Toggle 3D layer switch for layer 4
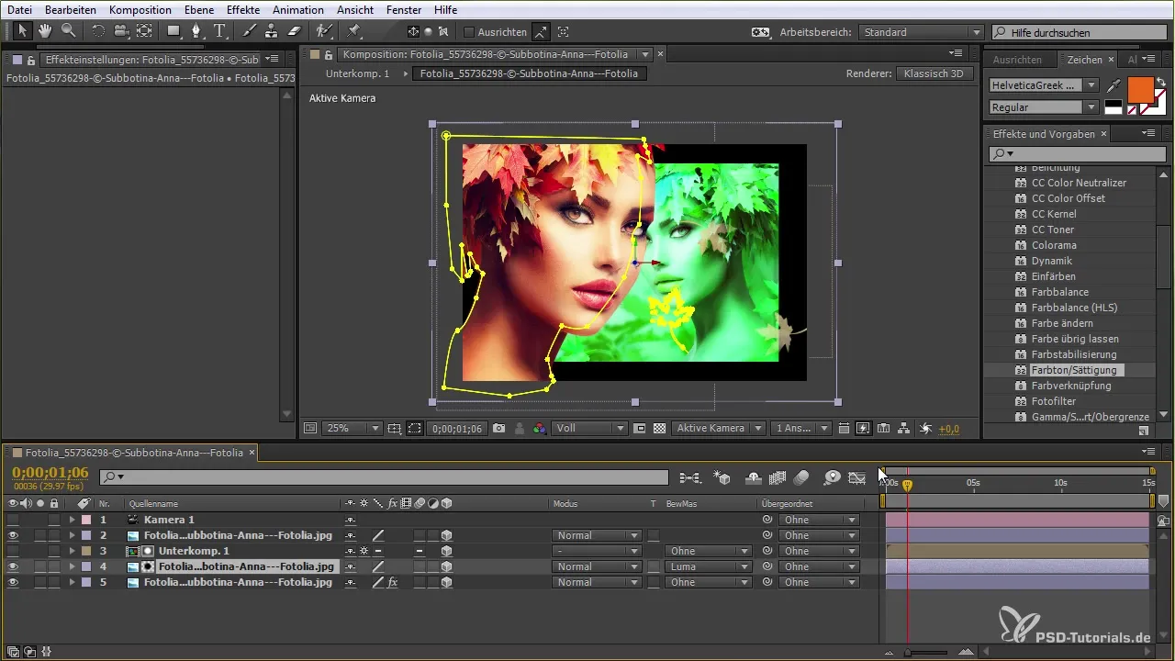1175x661 pixels. coord(446,566)
